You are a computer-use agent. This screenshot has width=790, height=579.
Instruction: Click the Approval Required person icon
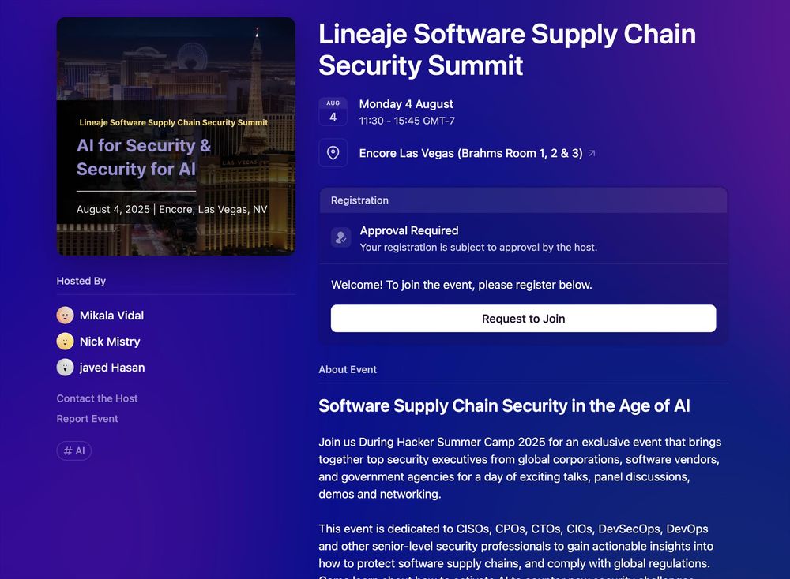pos(341,237)
